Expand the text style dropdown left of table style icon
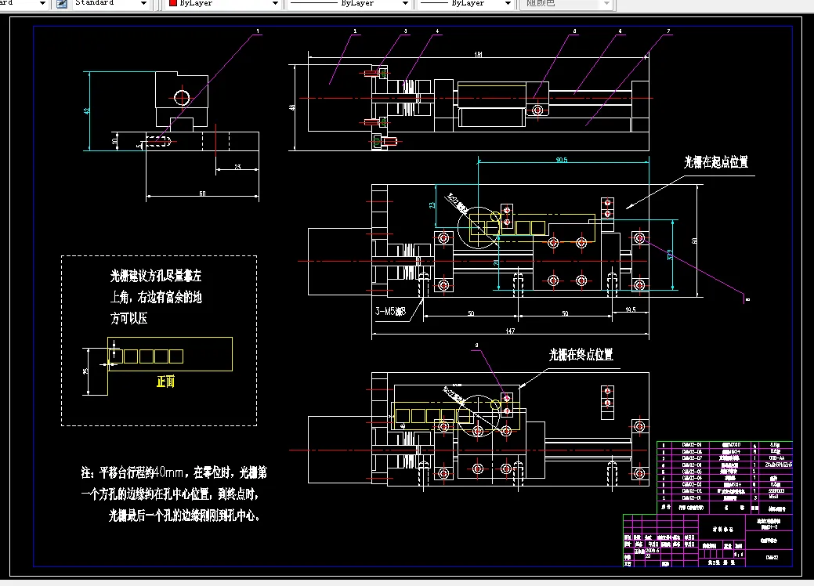814x586 pixels. click(42, 4)
